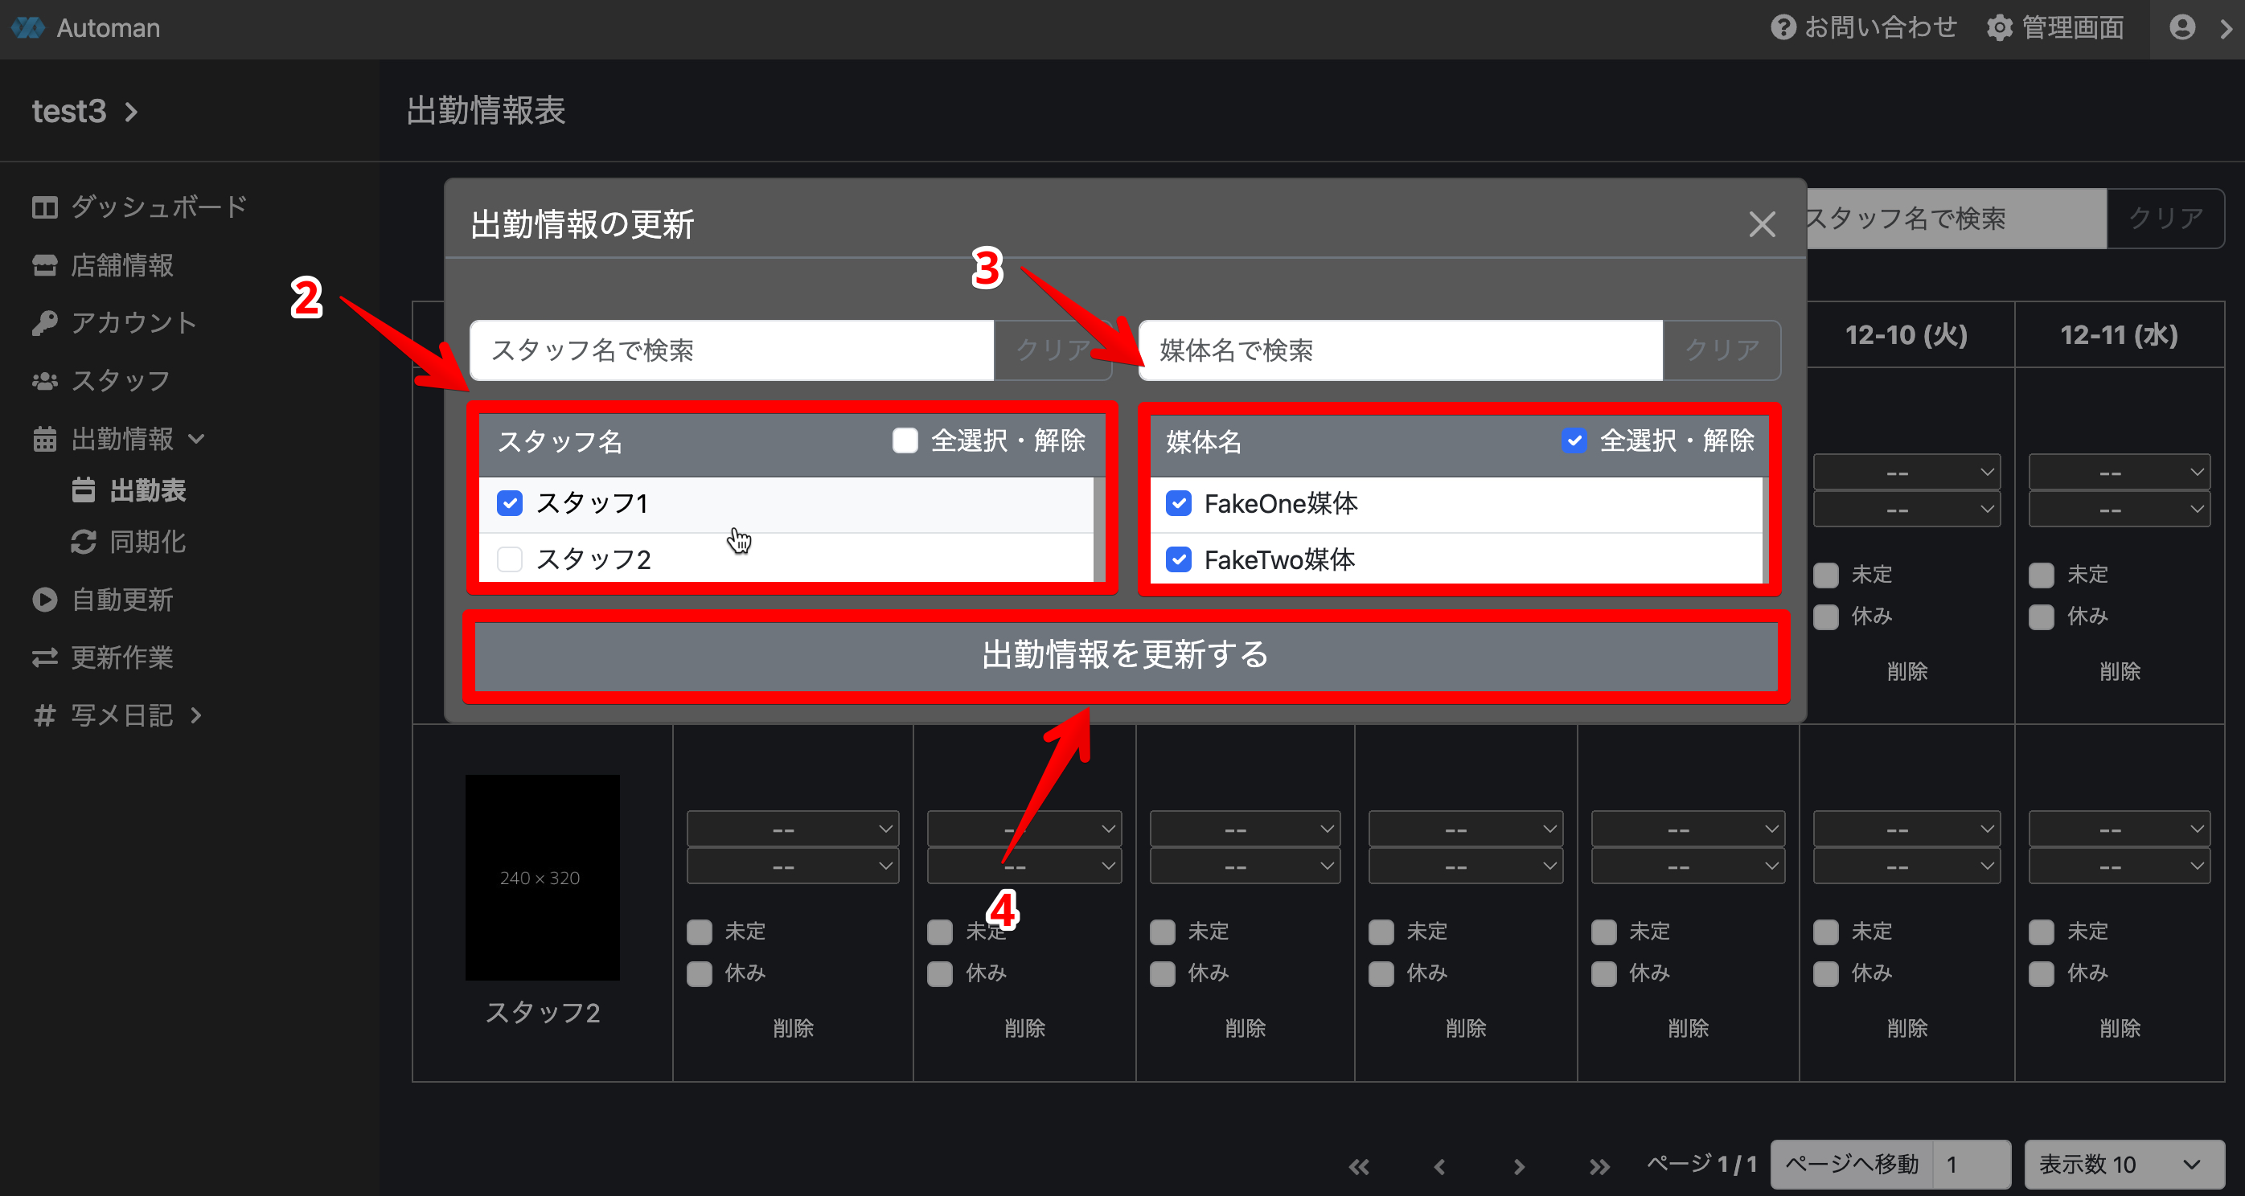The height and width of the screenshot is (1196, 2245).
Task: Check the スタッフ2 checkbox
Action: coord(510,559)
